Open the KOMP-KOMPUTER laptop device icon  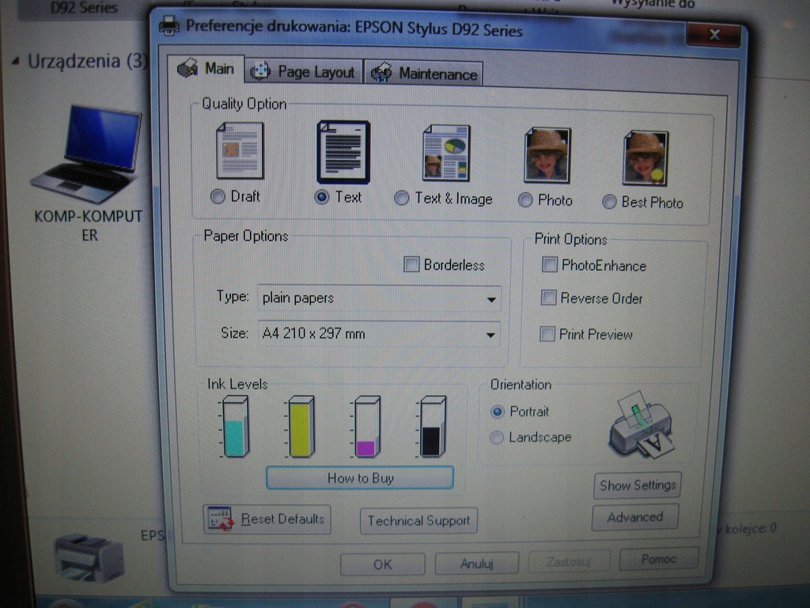(x=88, y=154)
